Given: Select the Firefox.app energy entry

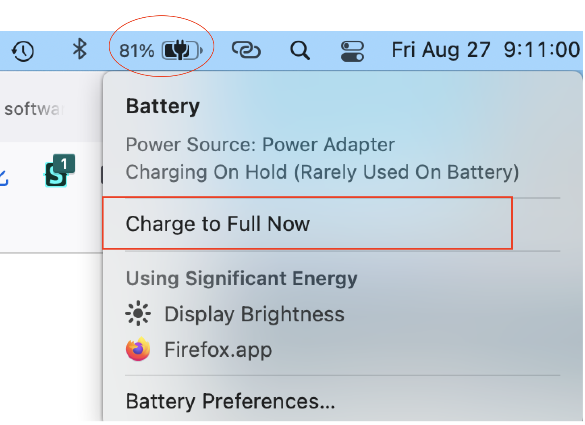Looking at the screenshot, I should point(218,349).
